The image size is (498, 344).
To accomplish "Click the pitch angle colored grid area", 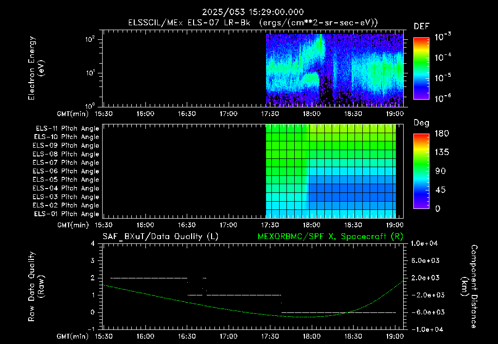I will pos(331,171).
